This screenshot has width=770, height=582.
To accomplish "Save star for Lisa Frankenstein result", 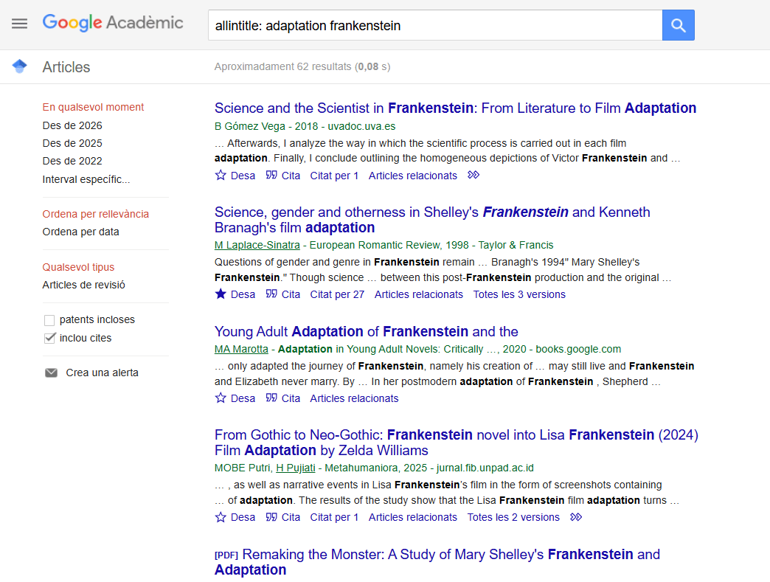I will 221,517.
